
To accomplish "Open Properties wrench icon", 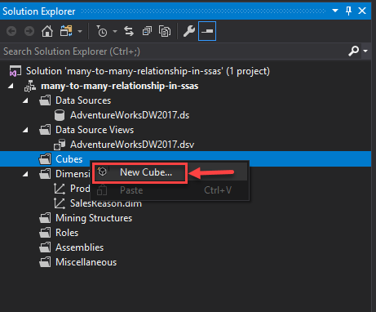I will pyautogui.click(x=189, y=31).
